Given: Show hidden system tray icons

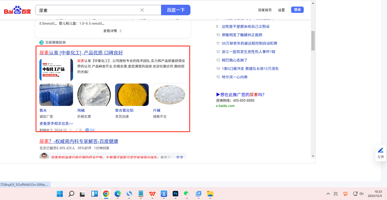Looking at the screenshot, I should point(328,194).
